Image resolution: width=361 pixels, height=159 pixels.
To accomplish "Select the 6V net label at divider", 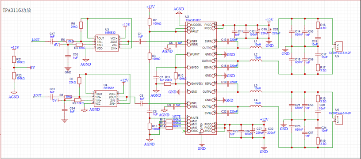I will tap(33, 68).
